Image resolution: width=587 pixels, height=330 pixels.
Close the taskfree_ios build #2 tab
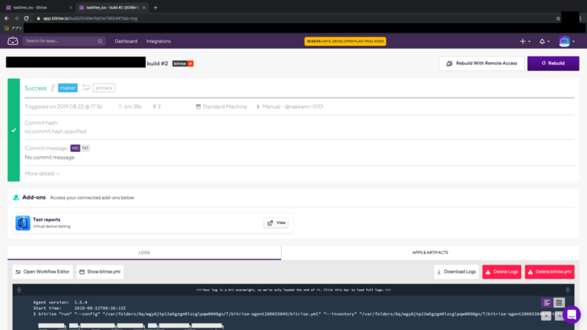[144, 7]
